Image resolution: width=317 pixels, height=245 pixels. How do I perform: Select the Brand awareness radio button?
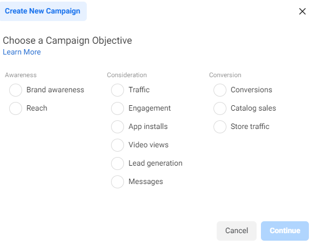(x=16, y=90)
